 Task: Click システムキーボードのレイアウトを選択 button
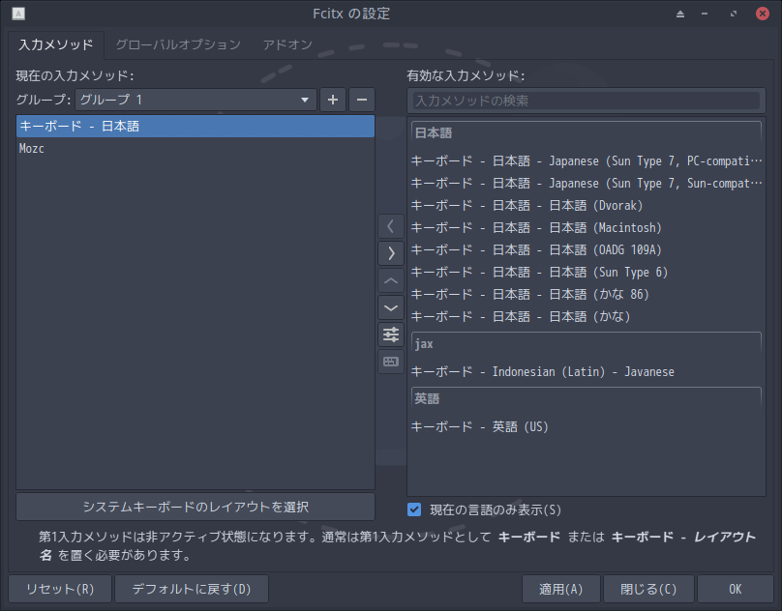195,507
